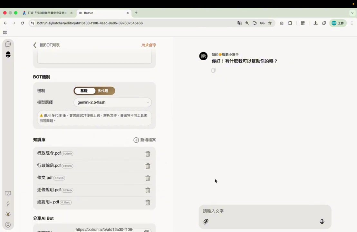Click the presentation board icon in left sidebar
This screenshot has height=232, width=357.
[8, 194]
